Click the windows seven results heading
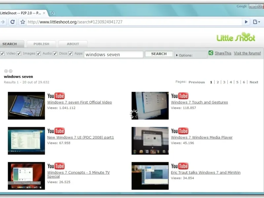Viewport: 264px width, 198px height. pyautogui.click(x=18, y=77)
